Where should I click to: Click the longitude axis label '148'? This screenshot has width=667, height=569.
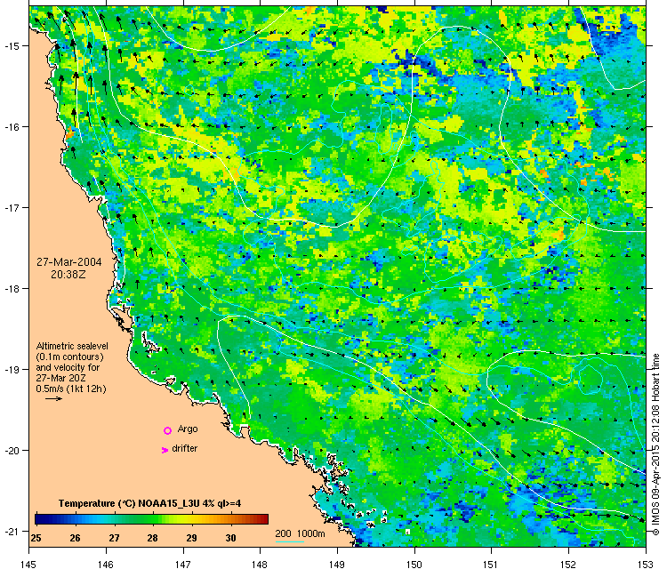[x=260, y=565]
